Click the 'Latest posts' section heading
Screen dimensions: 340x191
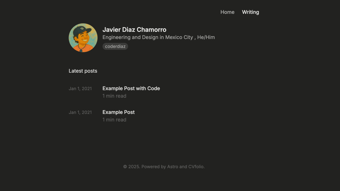[x=83, y=71]
